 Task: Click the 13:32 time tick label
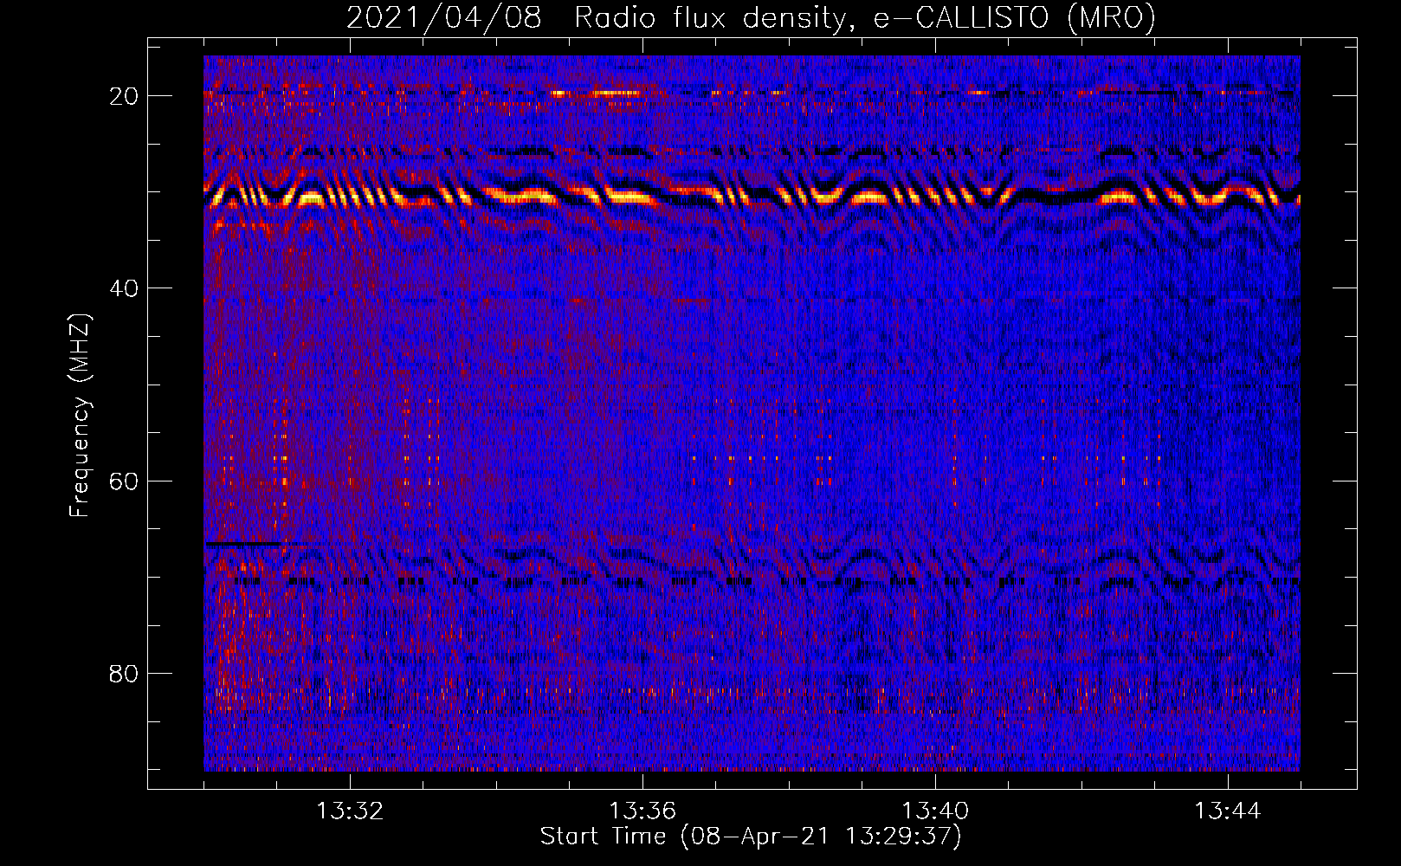tap(350, 811)
